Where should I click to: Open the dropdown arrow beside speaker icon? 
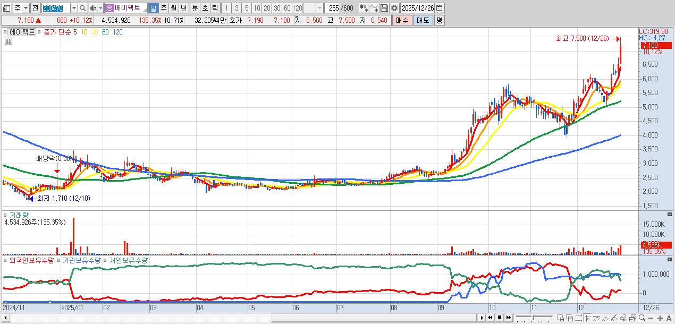coord(100,8)
